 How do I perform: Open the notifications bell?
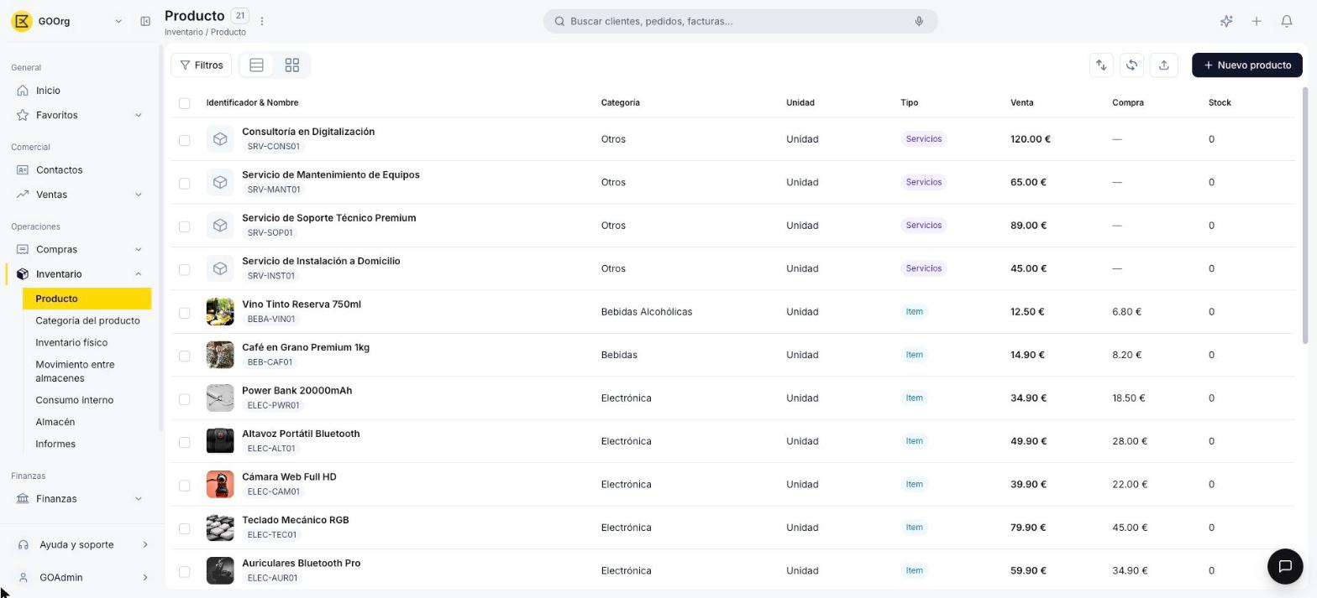point(1286,21)
